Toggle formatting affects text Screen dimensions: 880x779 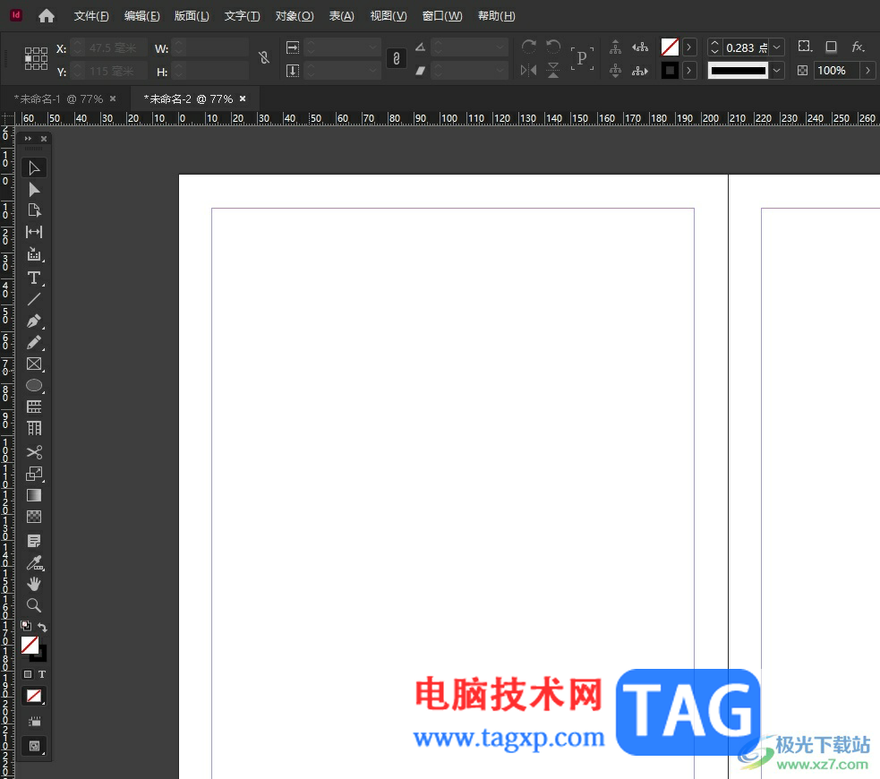point(42,674)
